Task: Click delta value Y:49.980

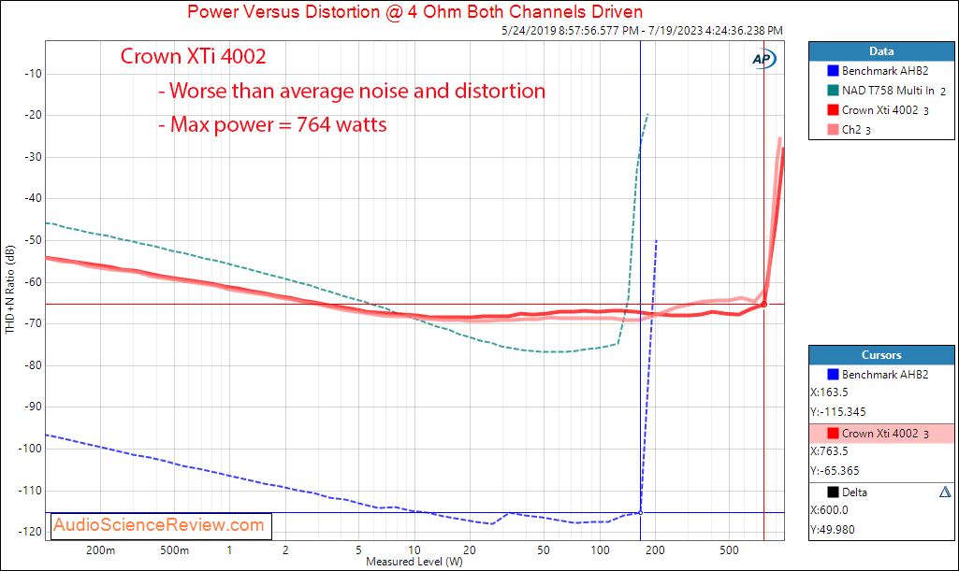Action: pos(833,530)
